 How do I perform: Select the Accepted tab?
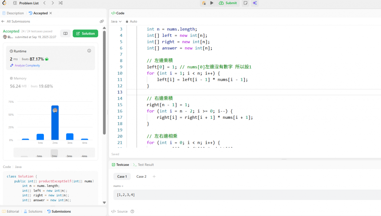[x=38, y=13]
